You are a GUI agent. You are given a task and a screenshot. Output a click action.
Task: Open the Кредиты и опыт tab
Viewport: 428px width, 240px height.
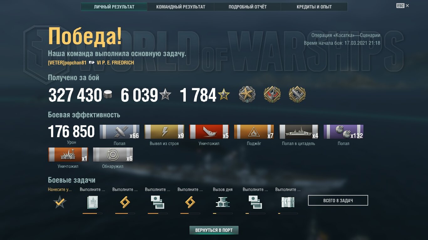click(314, 7)
